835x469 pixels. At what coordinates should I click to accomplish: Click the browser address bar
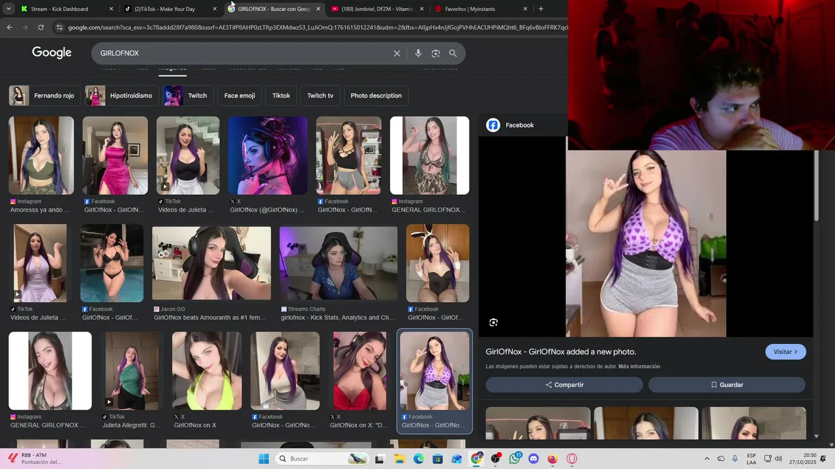(313, 27)
